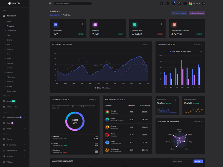Click the Export Report button
Image resolution: width=223 pixels, height=167 pixels.
[x=197, y=13]
